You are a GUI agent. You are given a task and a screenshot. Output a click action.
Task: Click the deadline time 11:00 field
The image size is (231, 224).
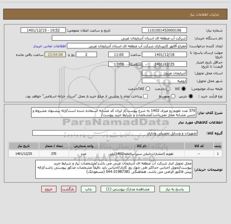[119, 55]
